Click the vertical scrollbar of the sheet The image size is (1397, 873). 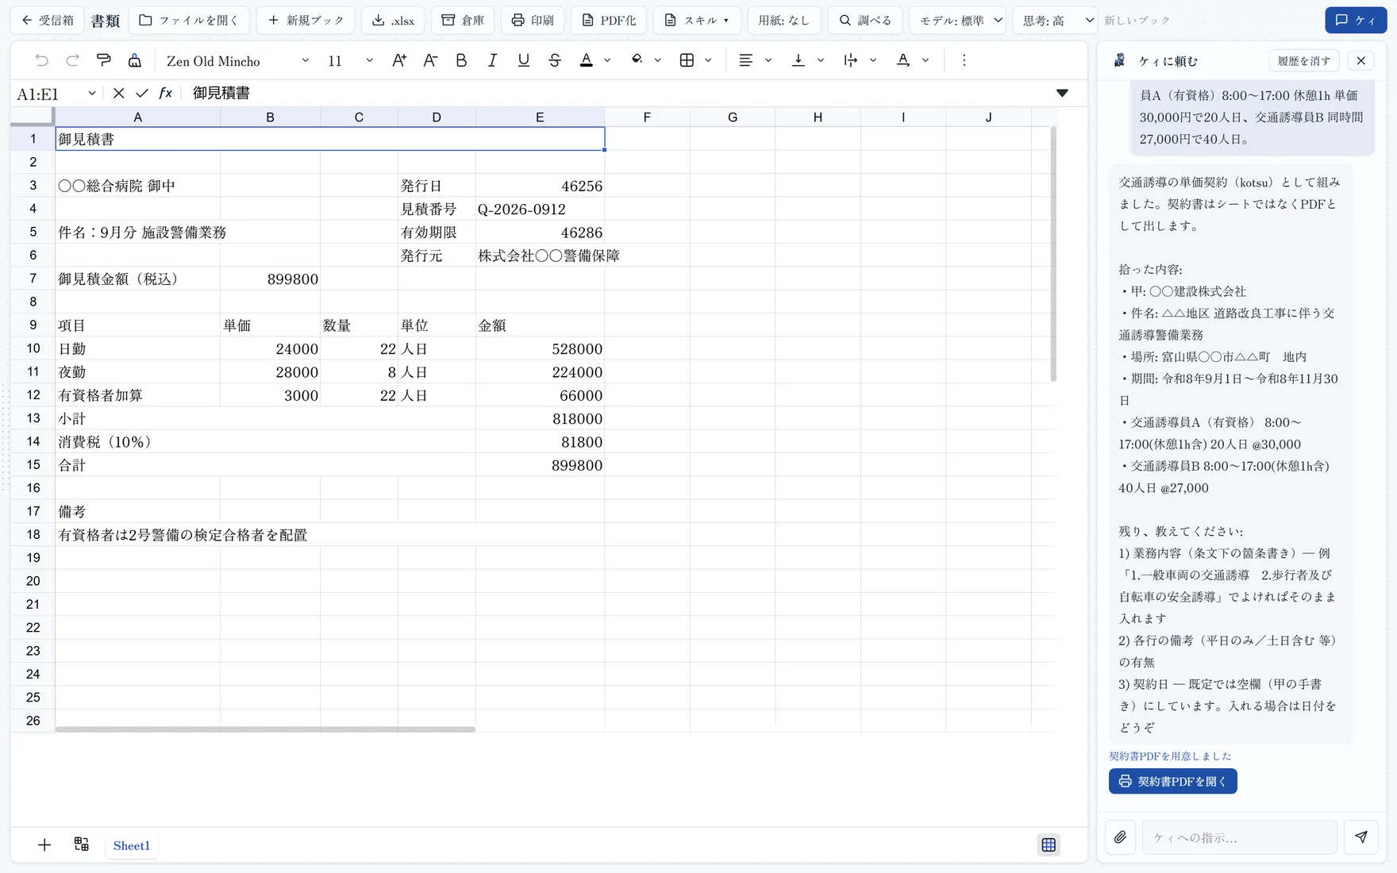coord(1053,254)
